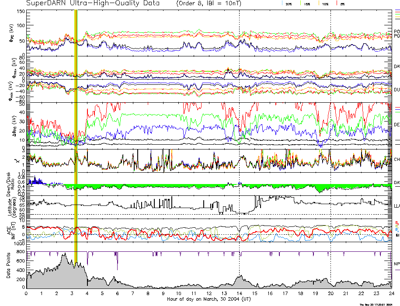Click the "Hour of day on March, 30 2004 (UT)" axis title
This screenshot has width=400, height=306.
pos(209,299)
